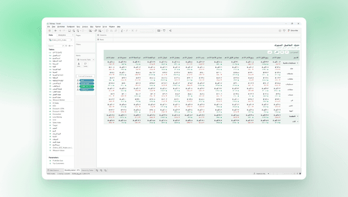Click the Presentation mode icon in the toolbar
This screenshot has height=197, width=348.
click(164, 30)
